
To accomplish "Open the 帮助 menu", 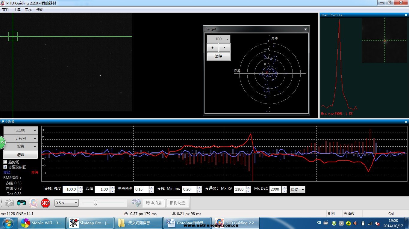I will (x=40, y=9).
